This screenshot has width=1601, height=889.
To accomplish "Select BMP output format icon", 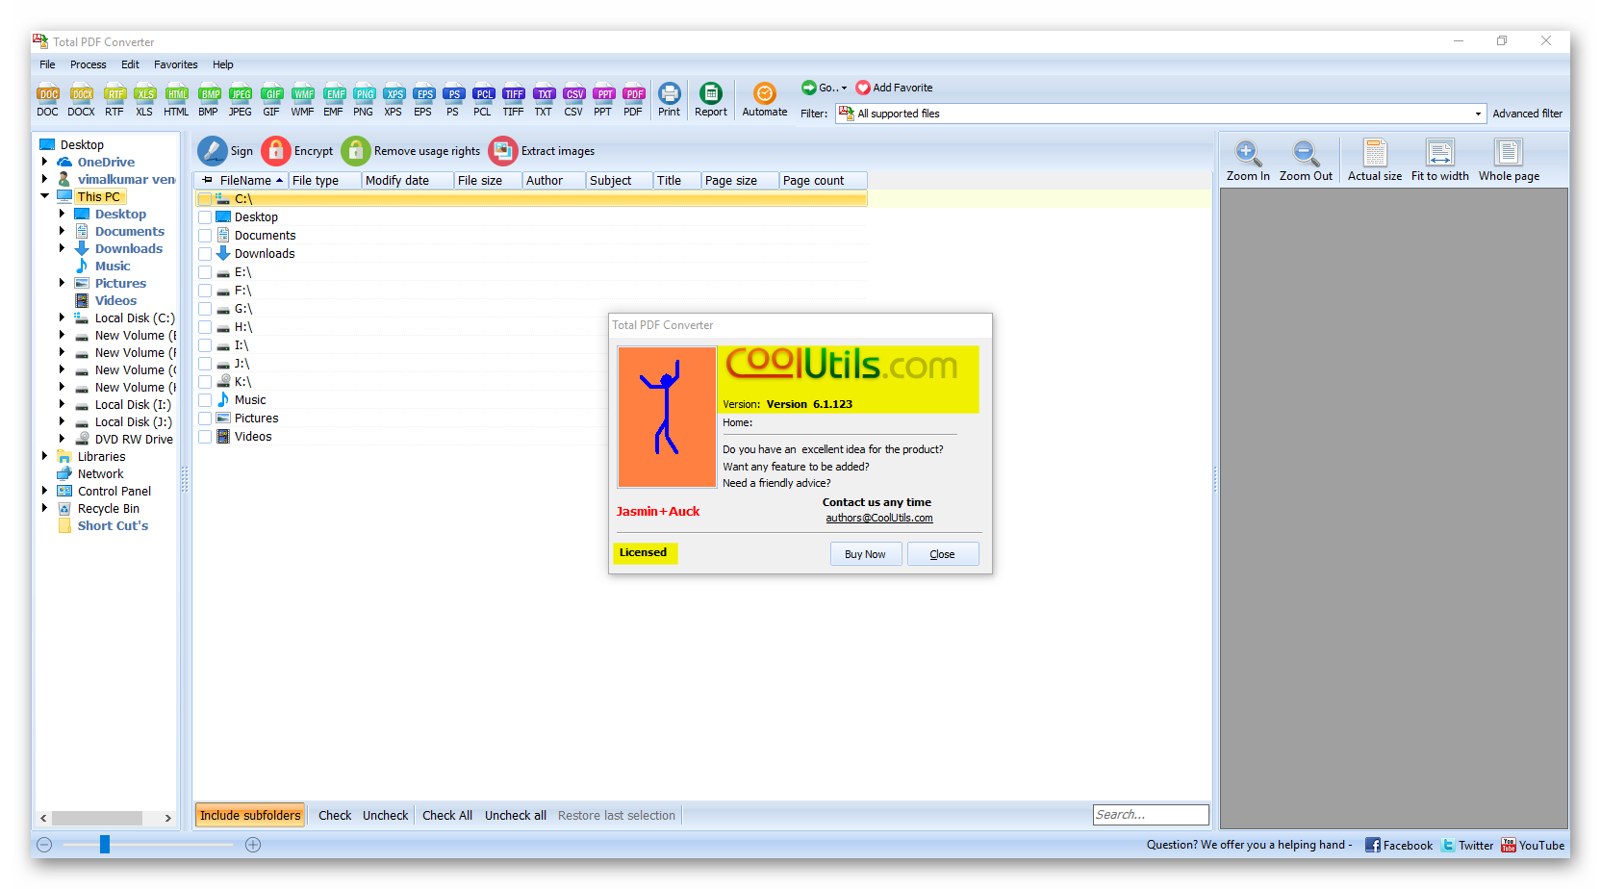I will [209, 99].
